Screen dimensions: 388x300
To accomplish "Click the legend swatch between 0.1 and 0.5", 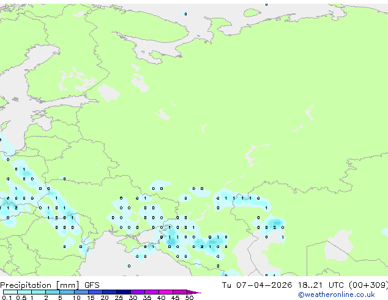I will (x=10, y=292).
